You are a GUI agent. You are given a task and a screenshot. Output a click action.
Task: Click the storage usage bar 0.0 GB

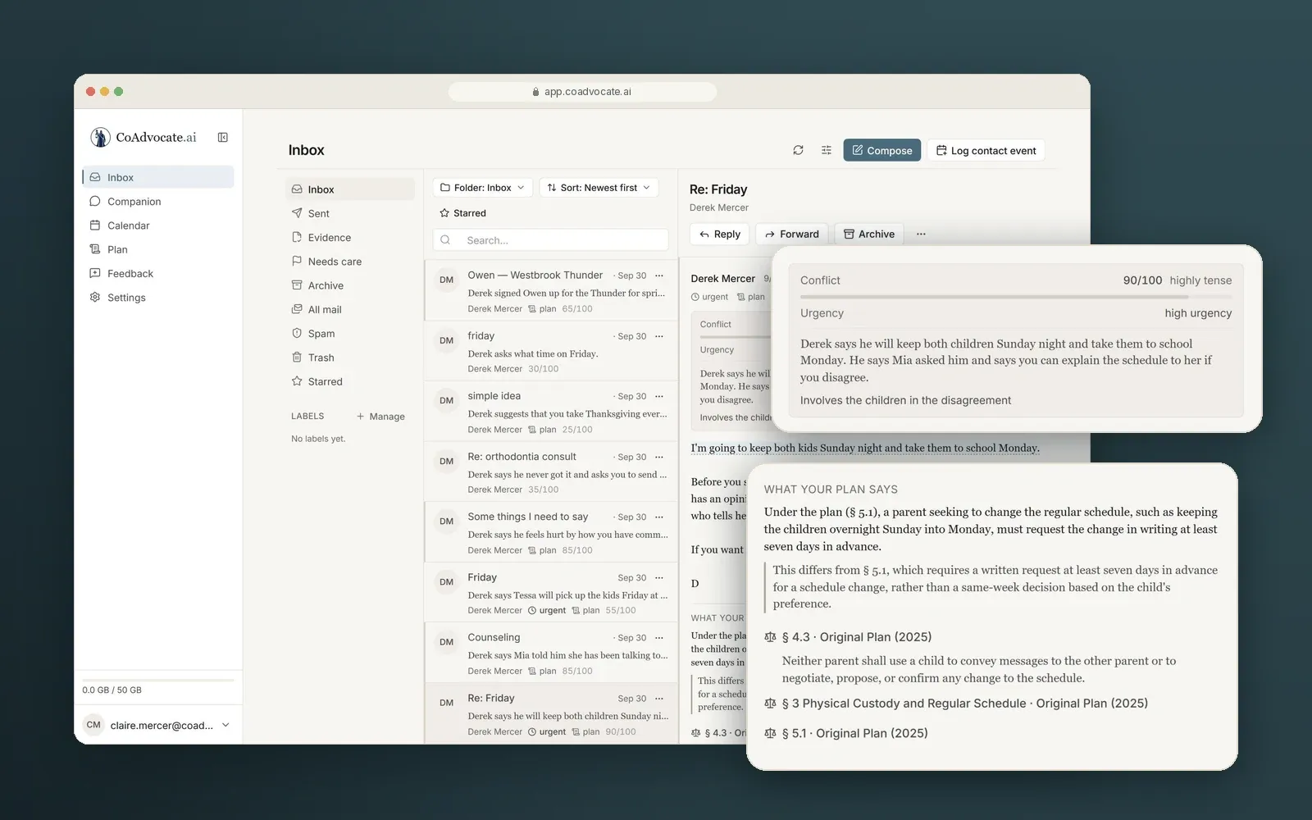click(x=157, y=680)
